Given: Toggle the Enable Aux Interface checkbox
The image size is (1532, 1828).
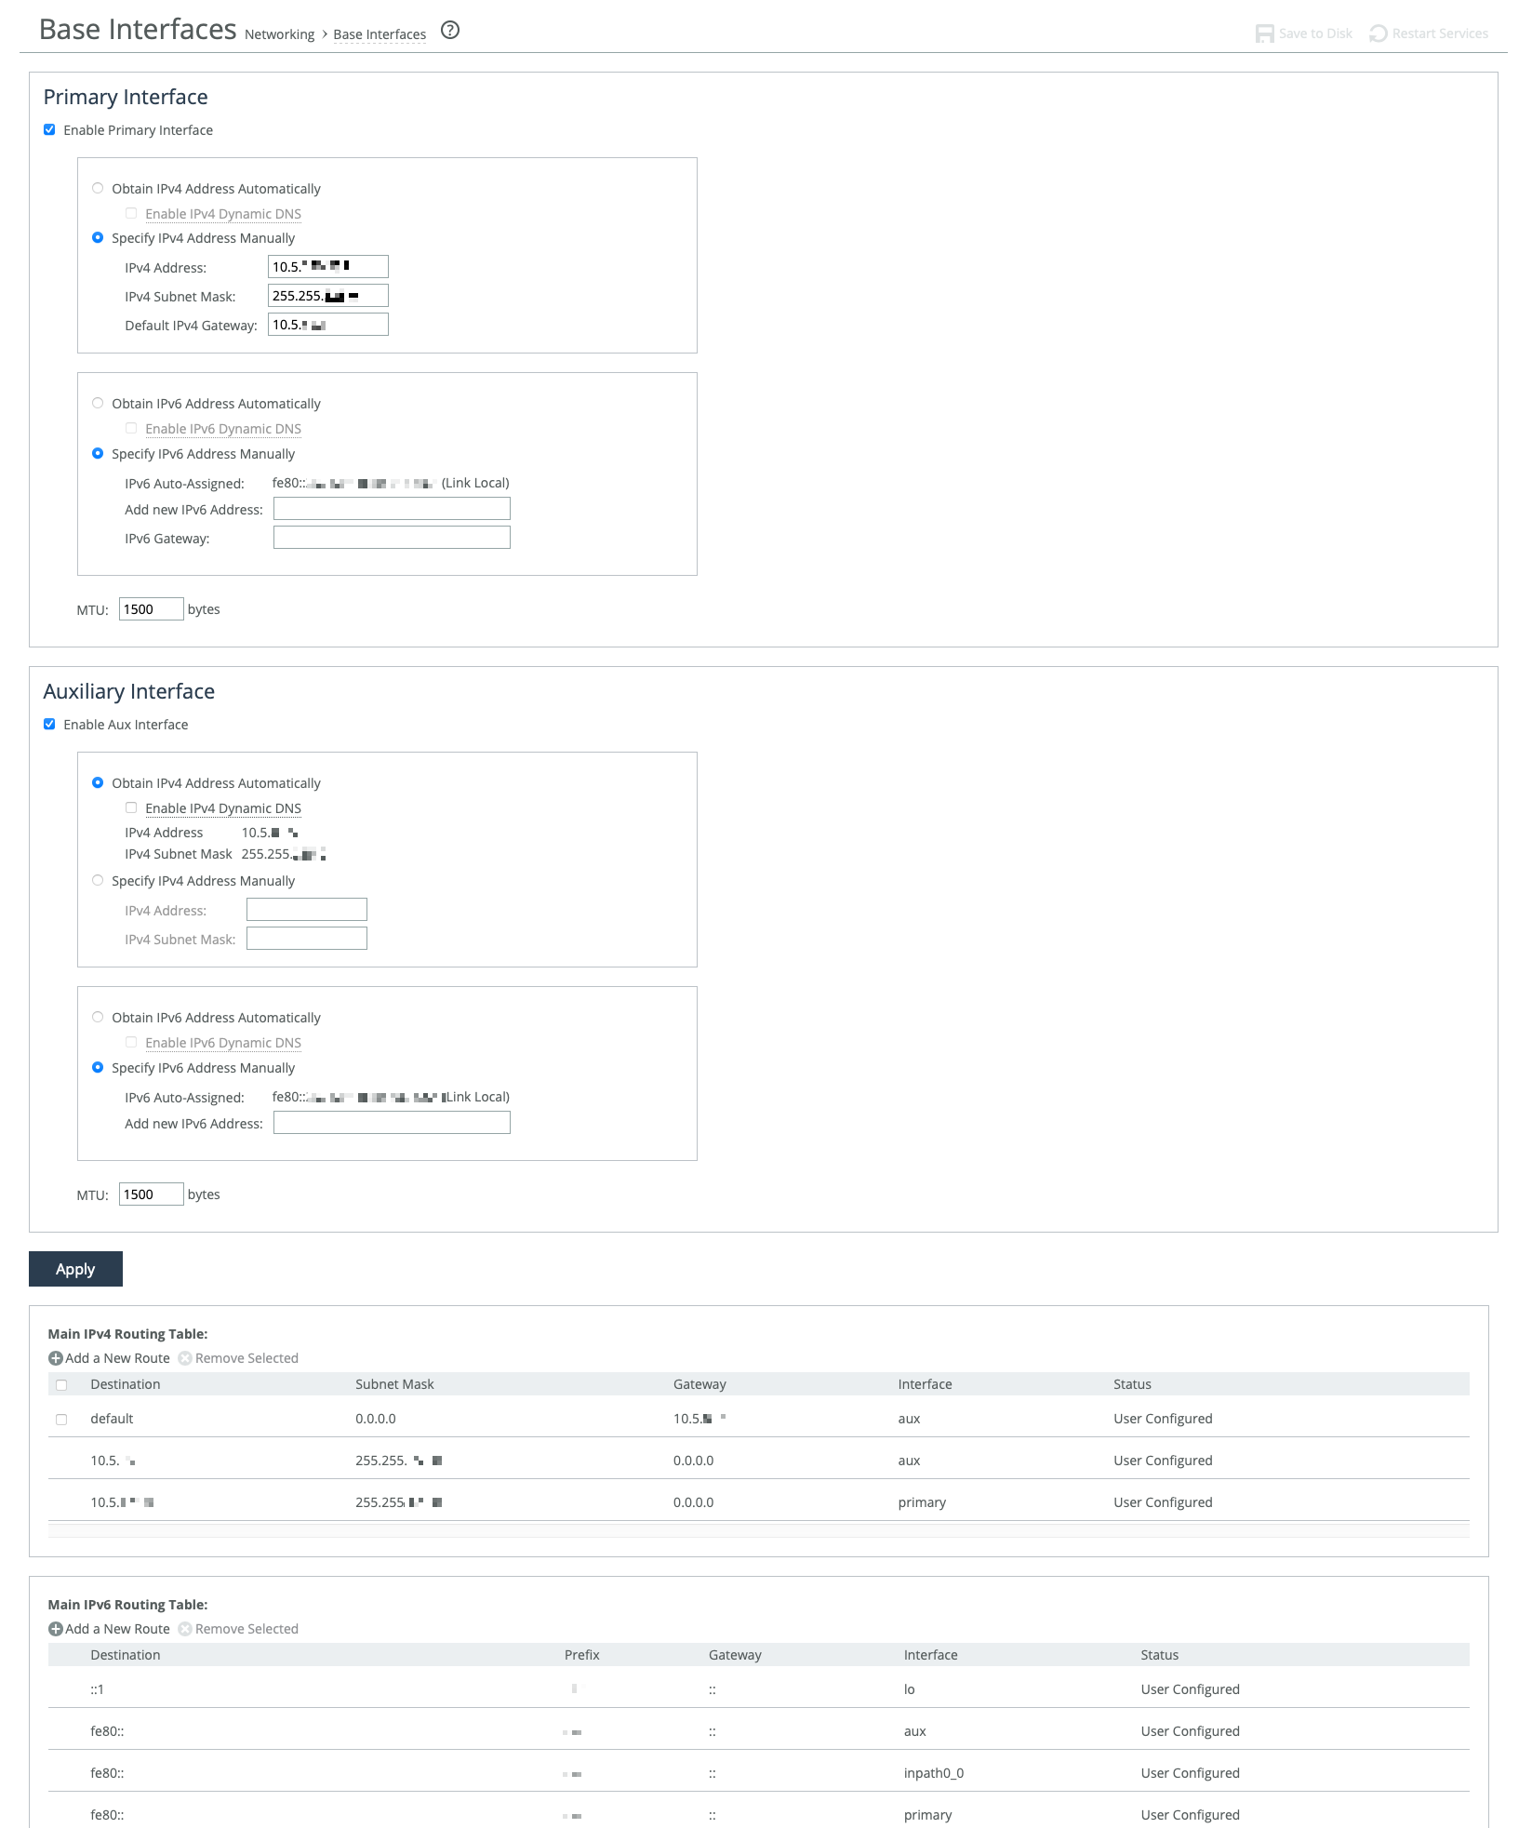Looking at the screenshot, I should click(50, 725).
